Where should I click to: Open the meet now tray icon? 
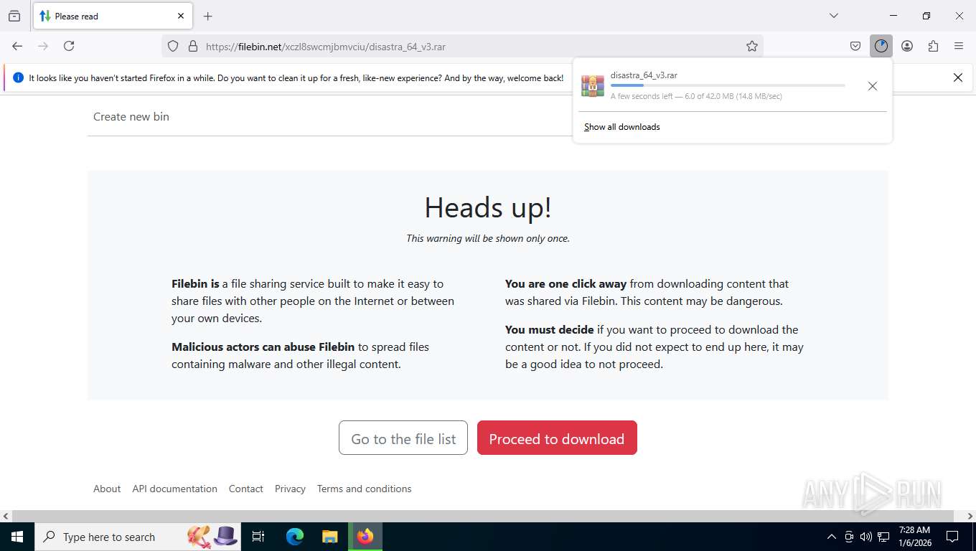[x=849, y=537]
